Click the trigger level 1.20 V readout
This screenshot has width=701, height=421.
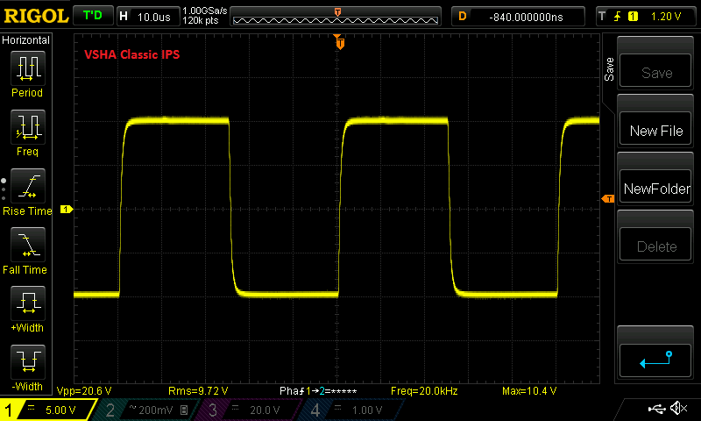click(x=666, y=17)
